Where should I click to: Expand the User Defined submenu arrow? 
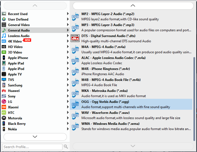point(68,19)
